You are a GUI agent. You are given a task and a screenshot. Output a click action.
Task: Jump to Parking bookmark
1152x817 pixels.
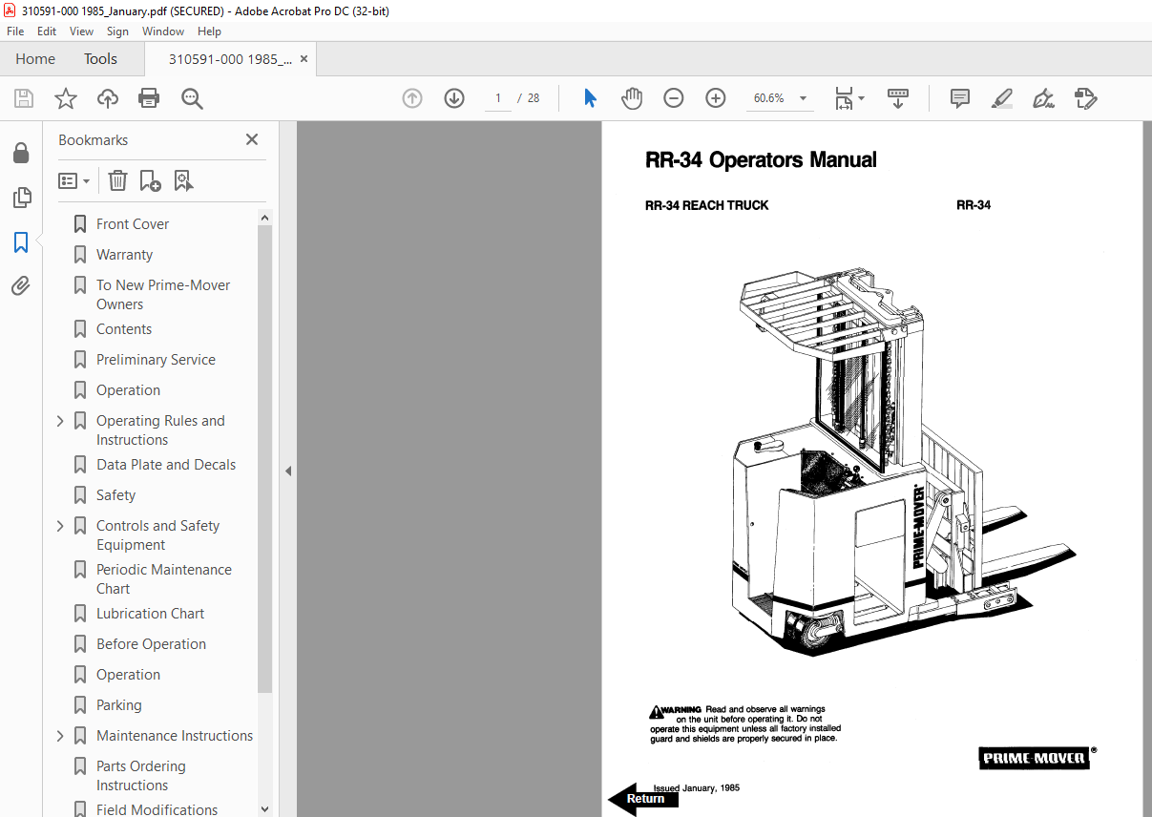118,705
